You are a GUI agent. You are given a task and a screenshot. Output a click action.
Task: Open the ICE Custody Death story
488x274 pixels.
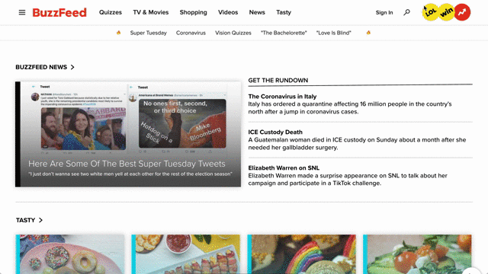(275, 132)
